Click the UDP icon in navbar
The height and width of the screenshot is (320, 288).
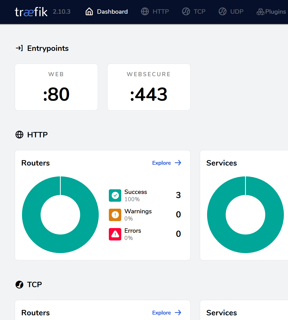[x=223, y=12]
